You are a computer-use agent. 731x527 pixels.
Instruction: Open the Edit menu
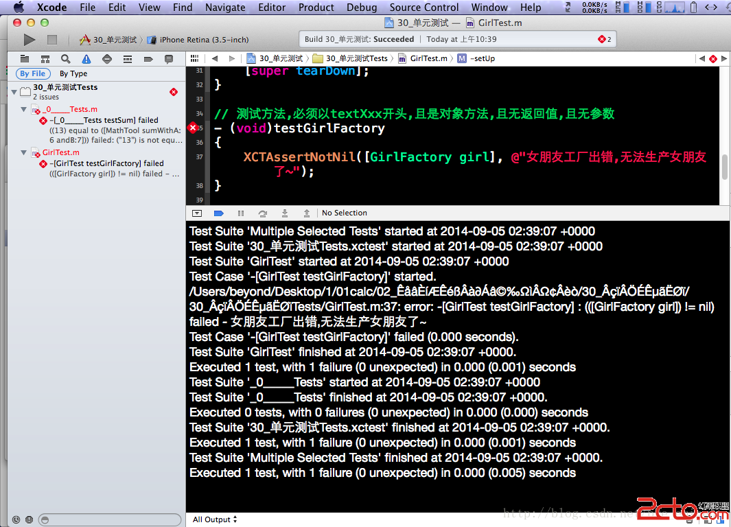pos(117,8)
